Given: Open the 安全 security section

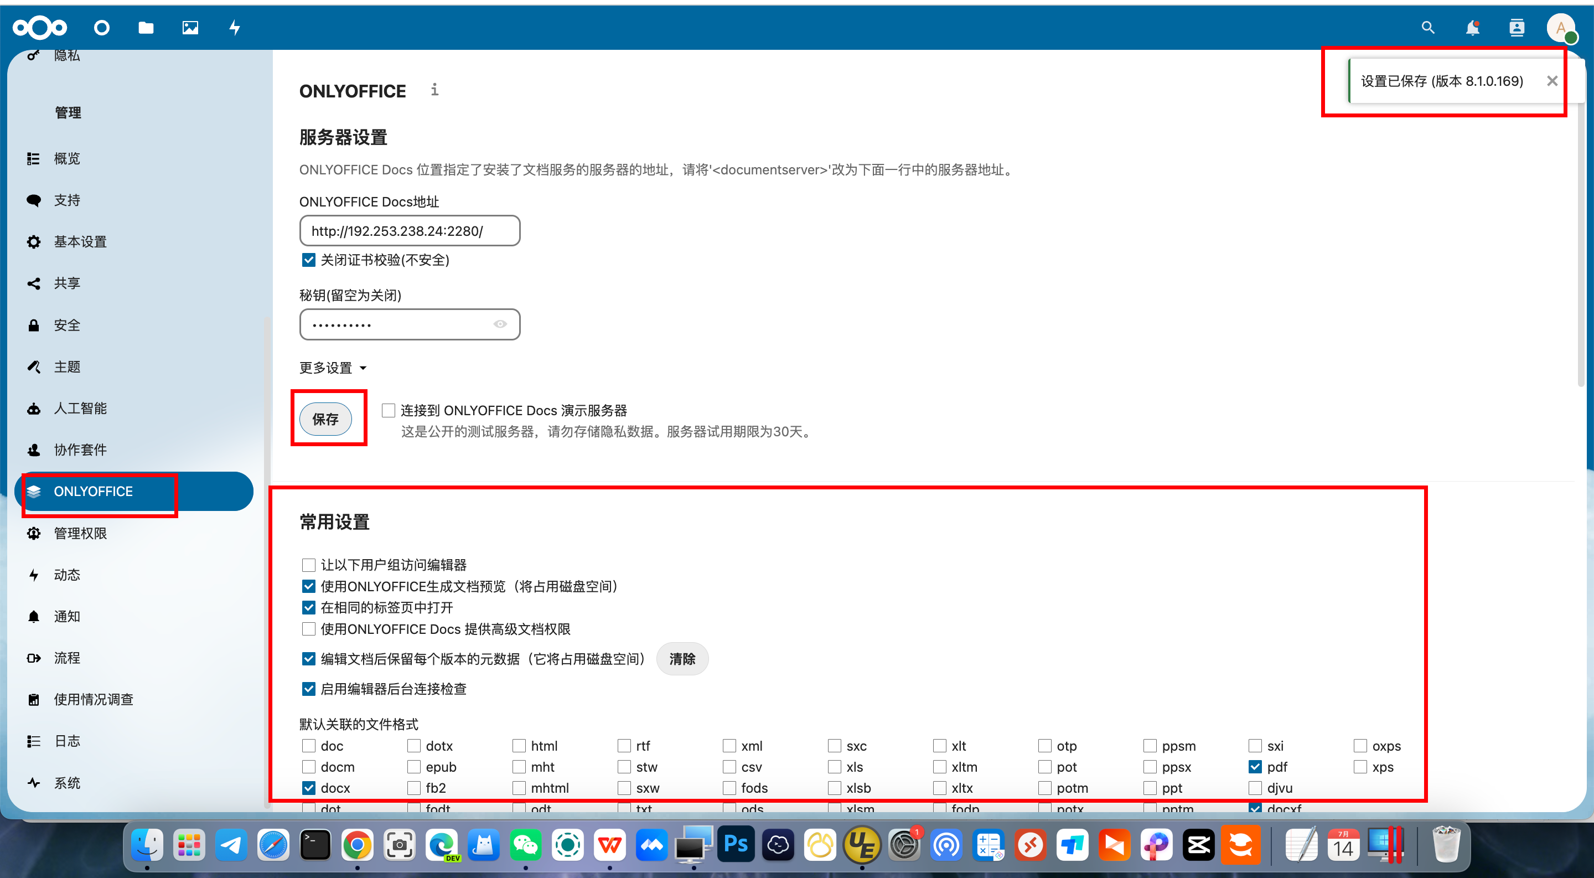Looking at the screenshot, I should pos(133,325).
